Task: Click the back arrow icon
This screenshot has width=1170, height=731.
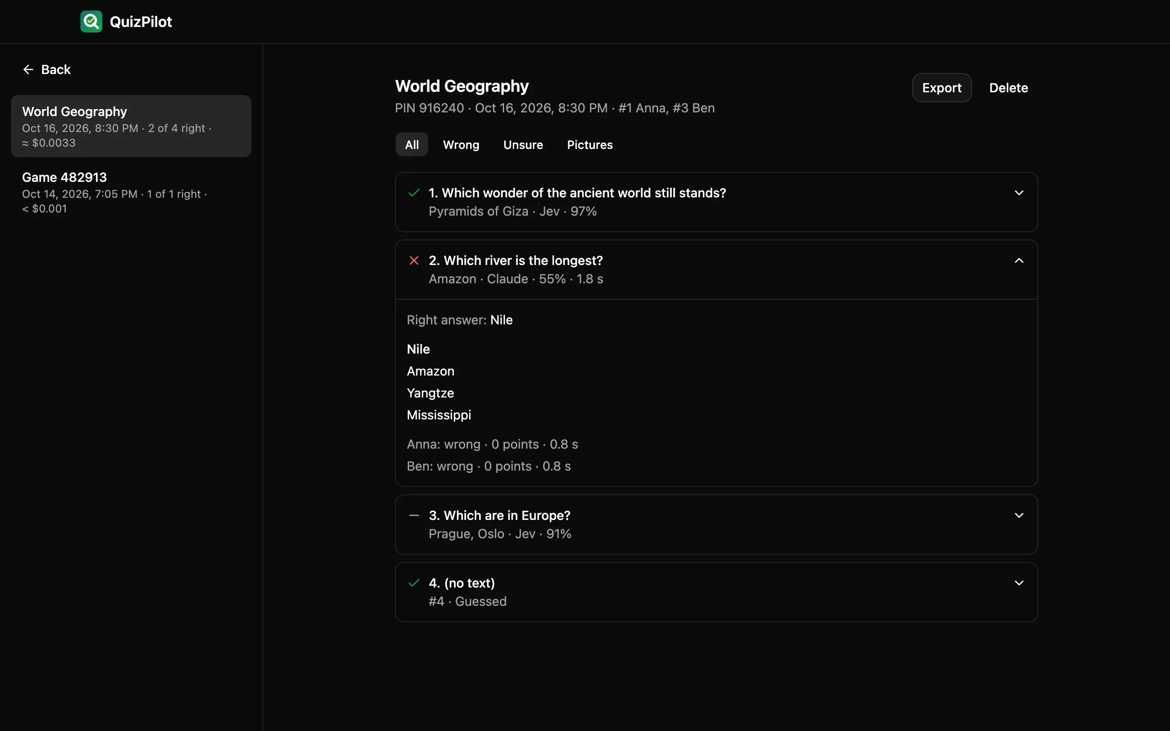Action: (28, 69)
